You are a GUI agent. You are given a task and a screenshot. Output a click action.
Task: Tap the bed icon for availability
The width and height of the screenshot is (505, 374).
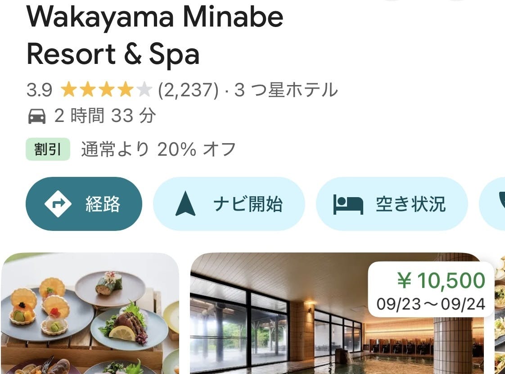click(x=348, y=204)
